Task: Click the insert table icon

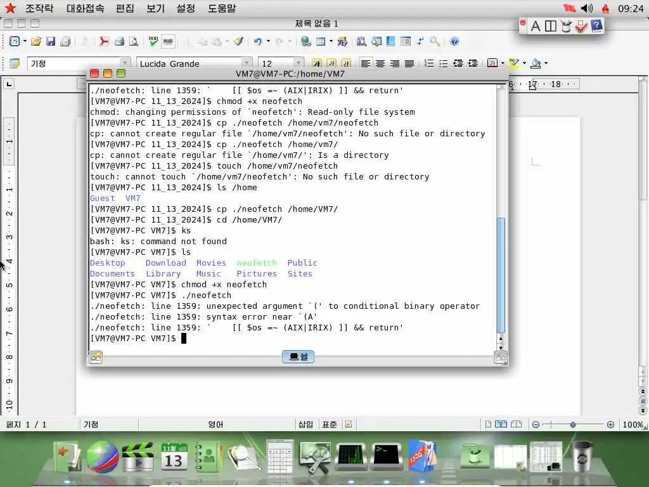Action: point(320,41)
